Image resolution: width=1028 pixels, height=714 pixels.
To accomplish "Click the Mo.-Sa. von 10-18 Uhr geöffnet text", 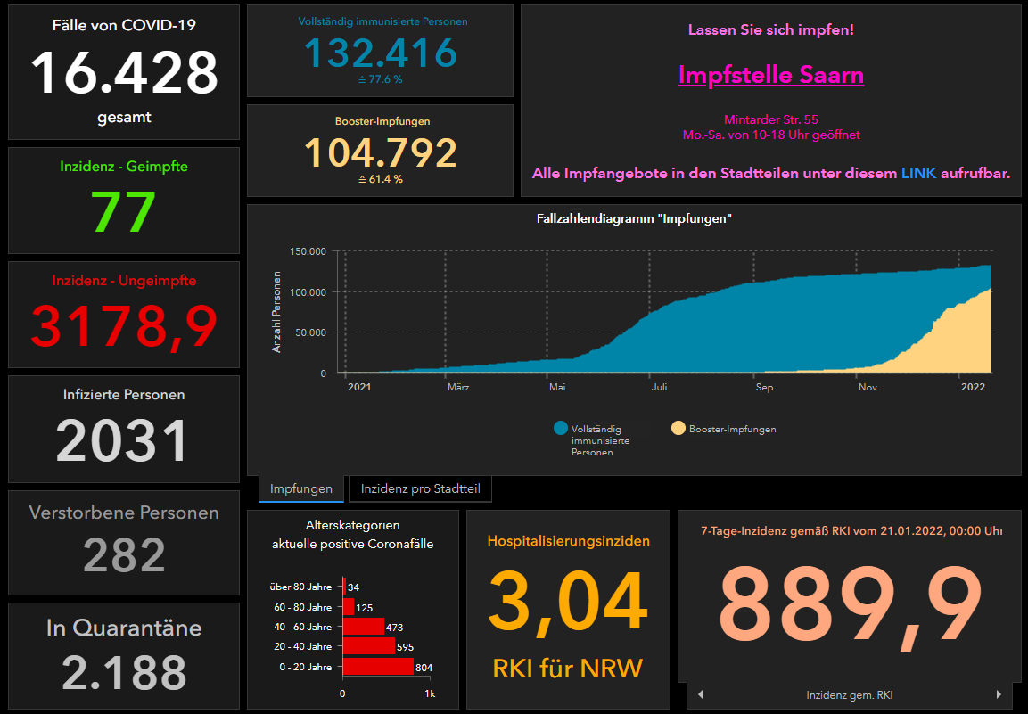I will 771,135.
